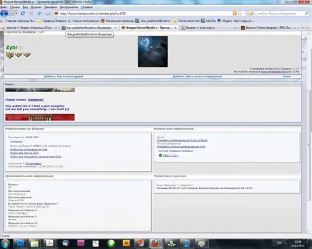
Task: Close the Форум HeroesWorld tab
Action: point(175,27)
